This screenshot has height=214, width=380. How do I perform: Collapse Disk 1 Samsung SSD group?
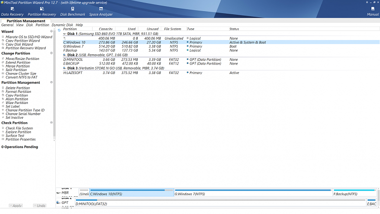tap(65, 34)
